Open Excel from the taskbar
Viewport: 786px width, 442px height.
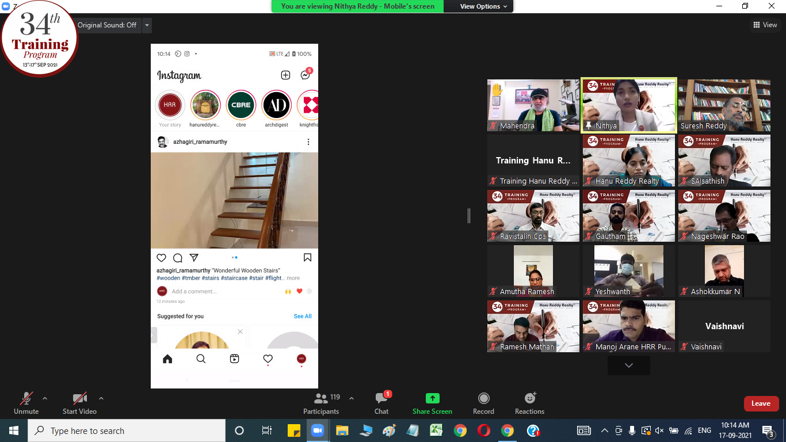pyautogui.click(x=436, y=430)
